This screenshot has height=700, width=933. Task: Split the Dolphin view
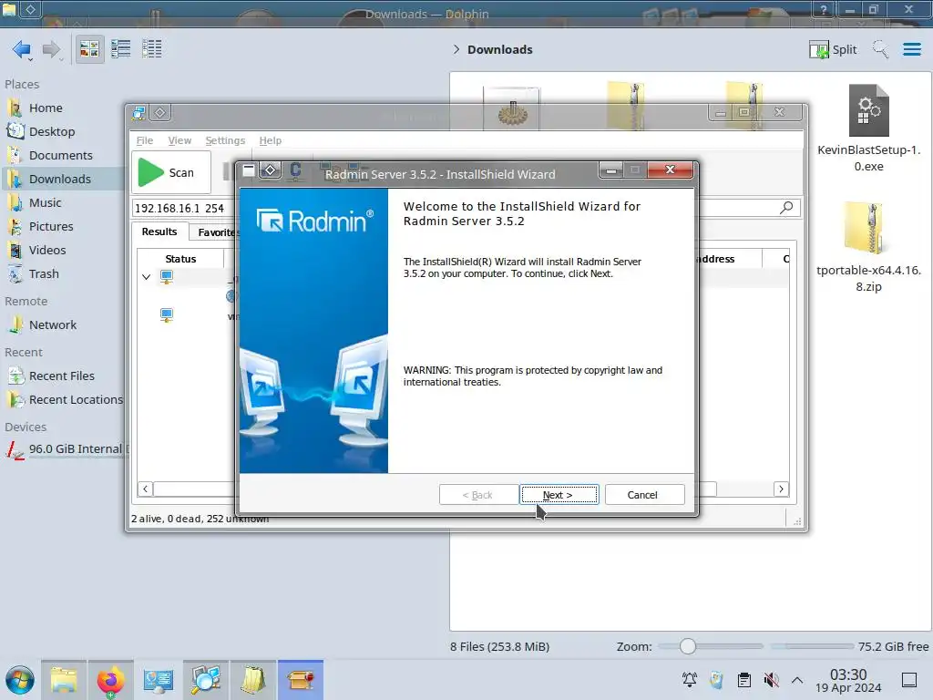pos(833,49)
